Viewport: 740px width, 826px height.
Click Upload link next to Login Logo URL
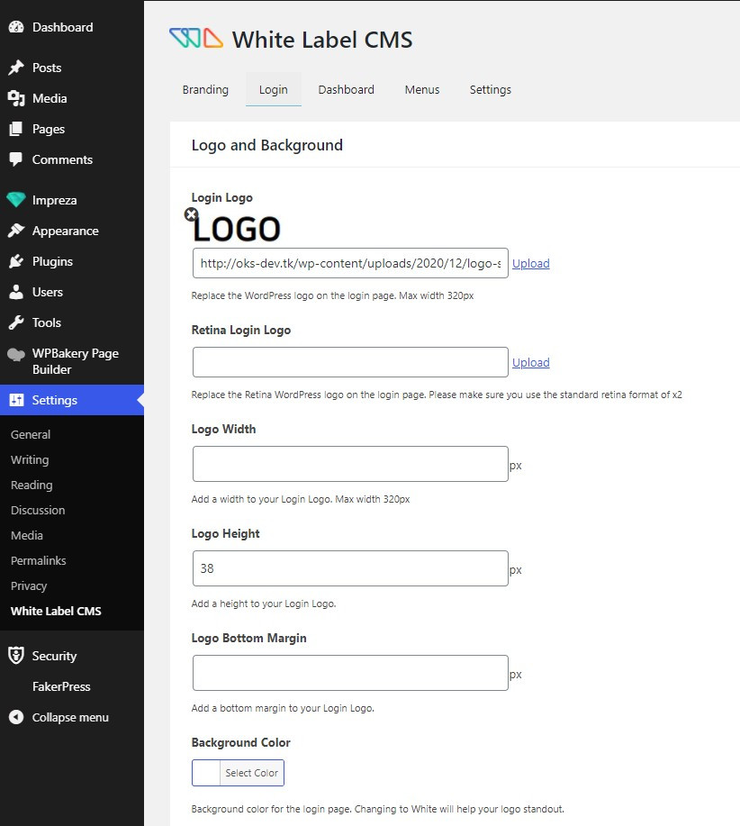(x=530, y=263)
